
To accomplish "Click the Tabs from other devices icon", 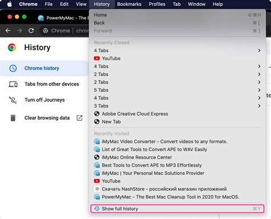I will point(13,84).
